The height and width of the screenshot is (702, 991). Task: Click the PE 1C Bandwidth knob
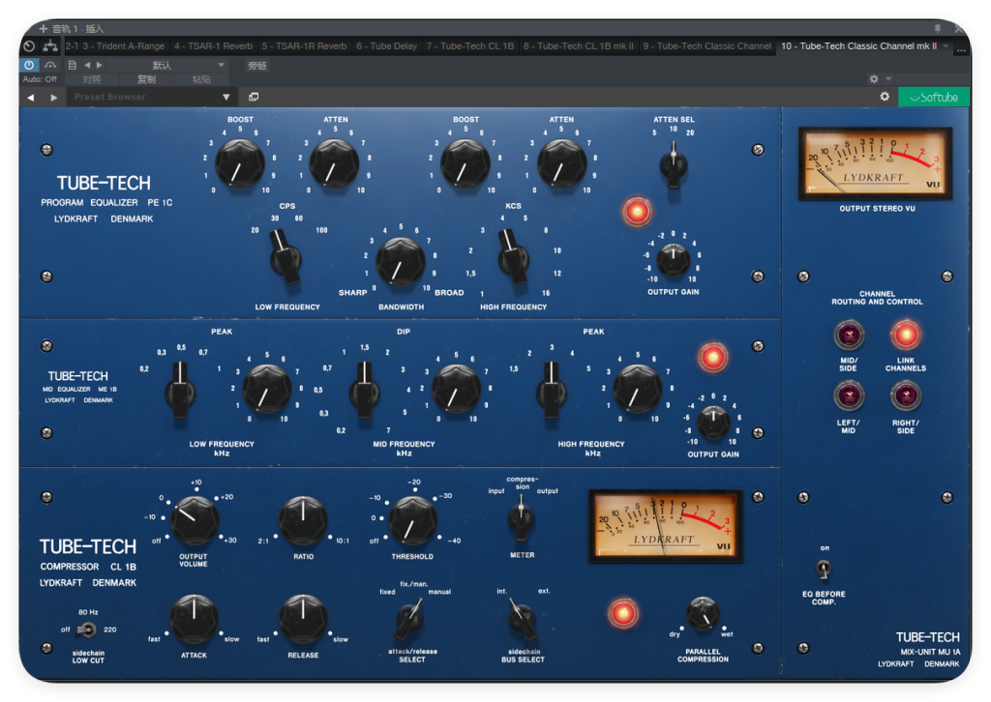point(400,262)
